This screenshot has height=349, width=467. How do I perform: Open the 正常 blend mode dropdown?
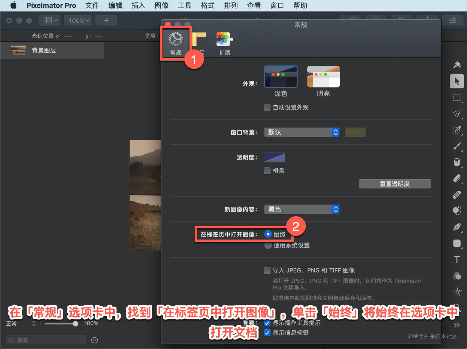(21, 323)
